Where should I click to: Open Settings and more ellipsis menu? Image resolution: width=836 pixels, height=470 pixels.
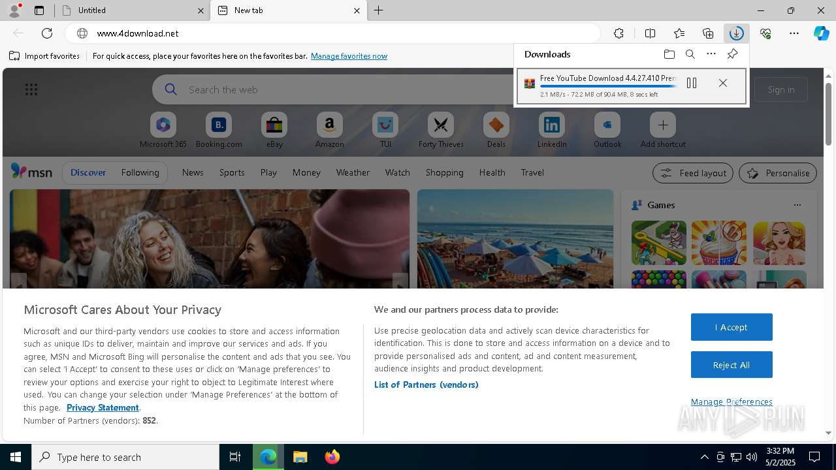pos(794,33)
